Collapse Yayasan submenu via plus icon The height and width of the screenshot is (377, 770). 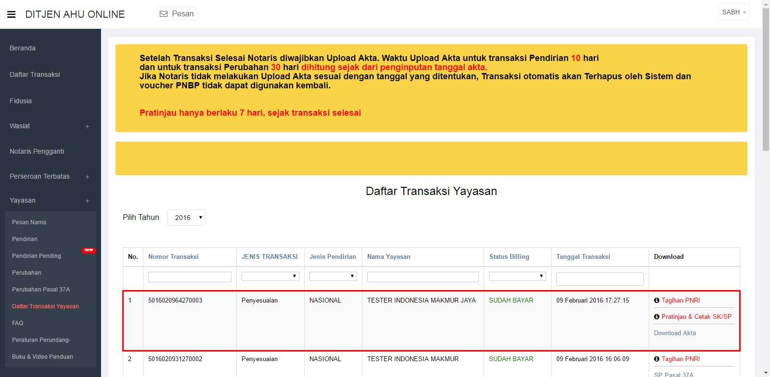click(x=87, y=201)
